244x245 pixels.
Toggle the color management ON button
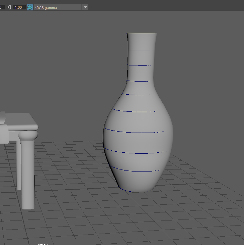point(30,7)
